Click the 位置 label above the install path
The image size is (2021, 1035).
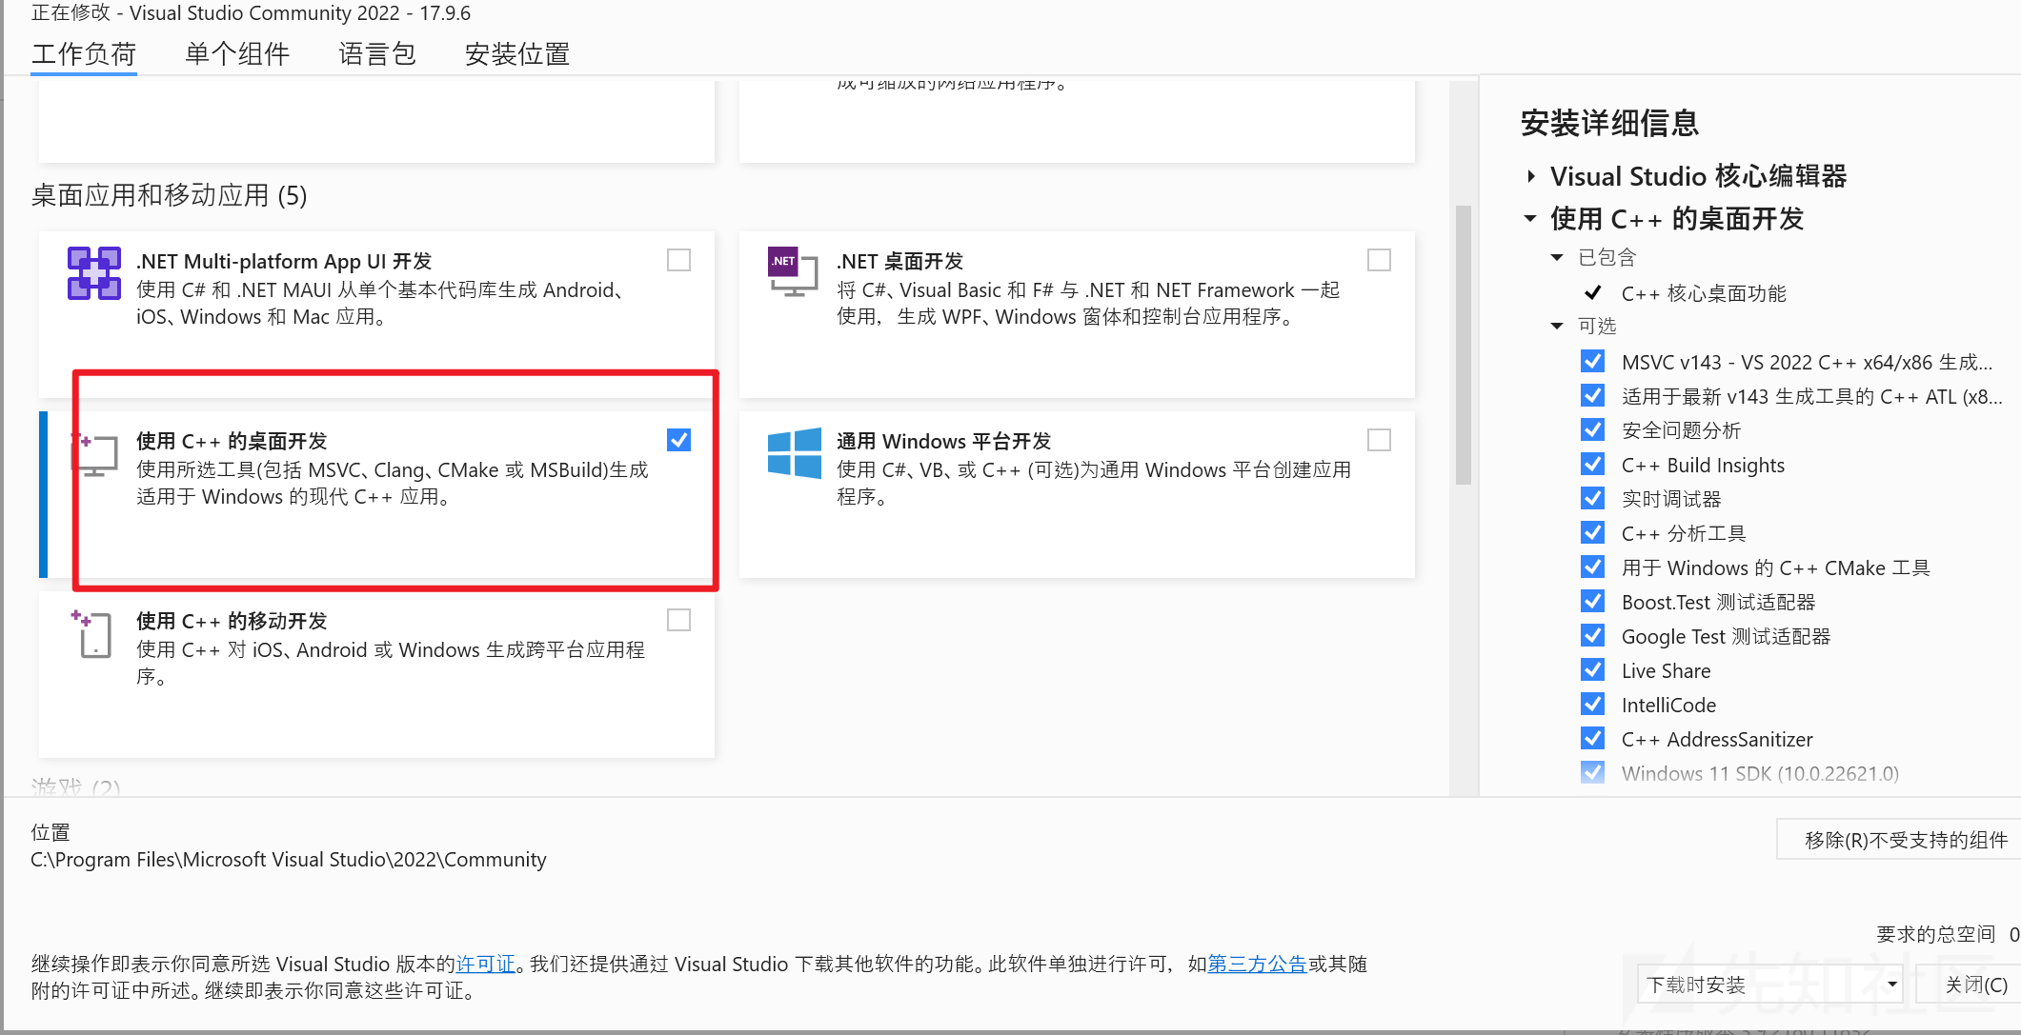click(51, 832)
